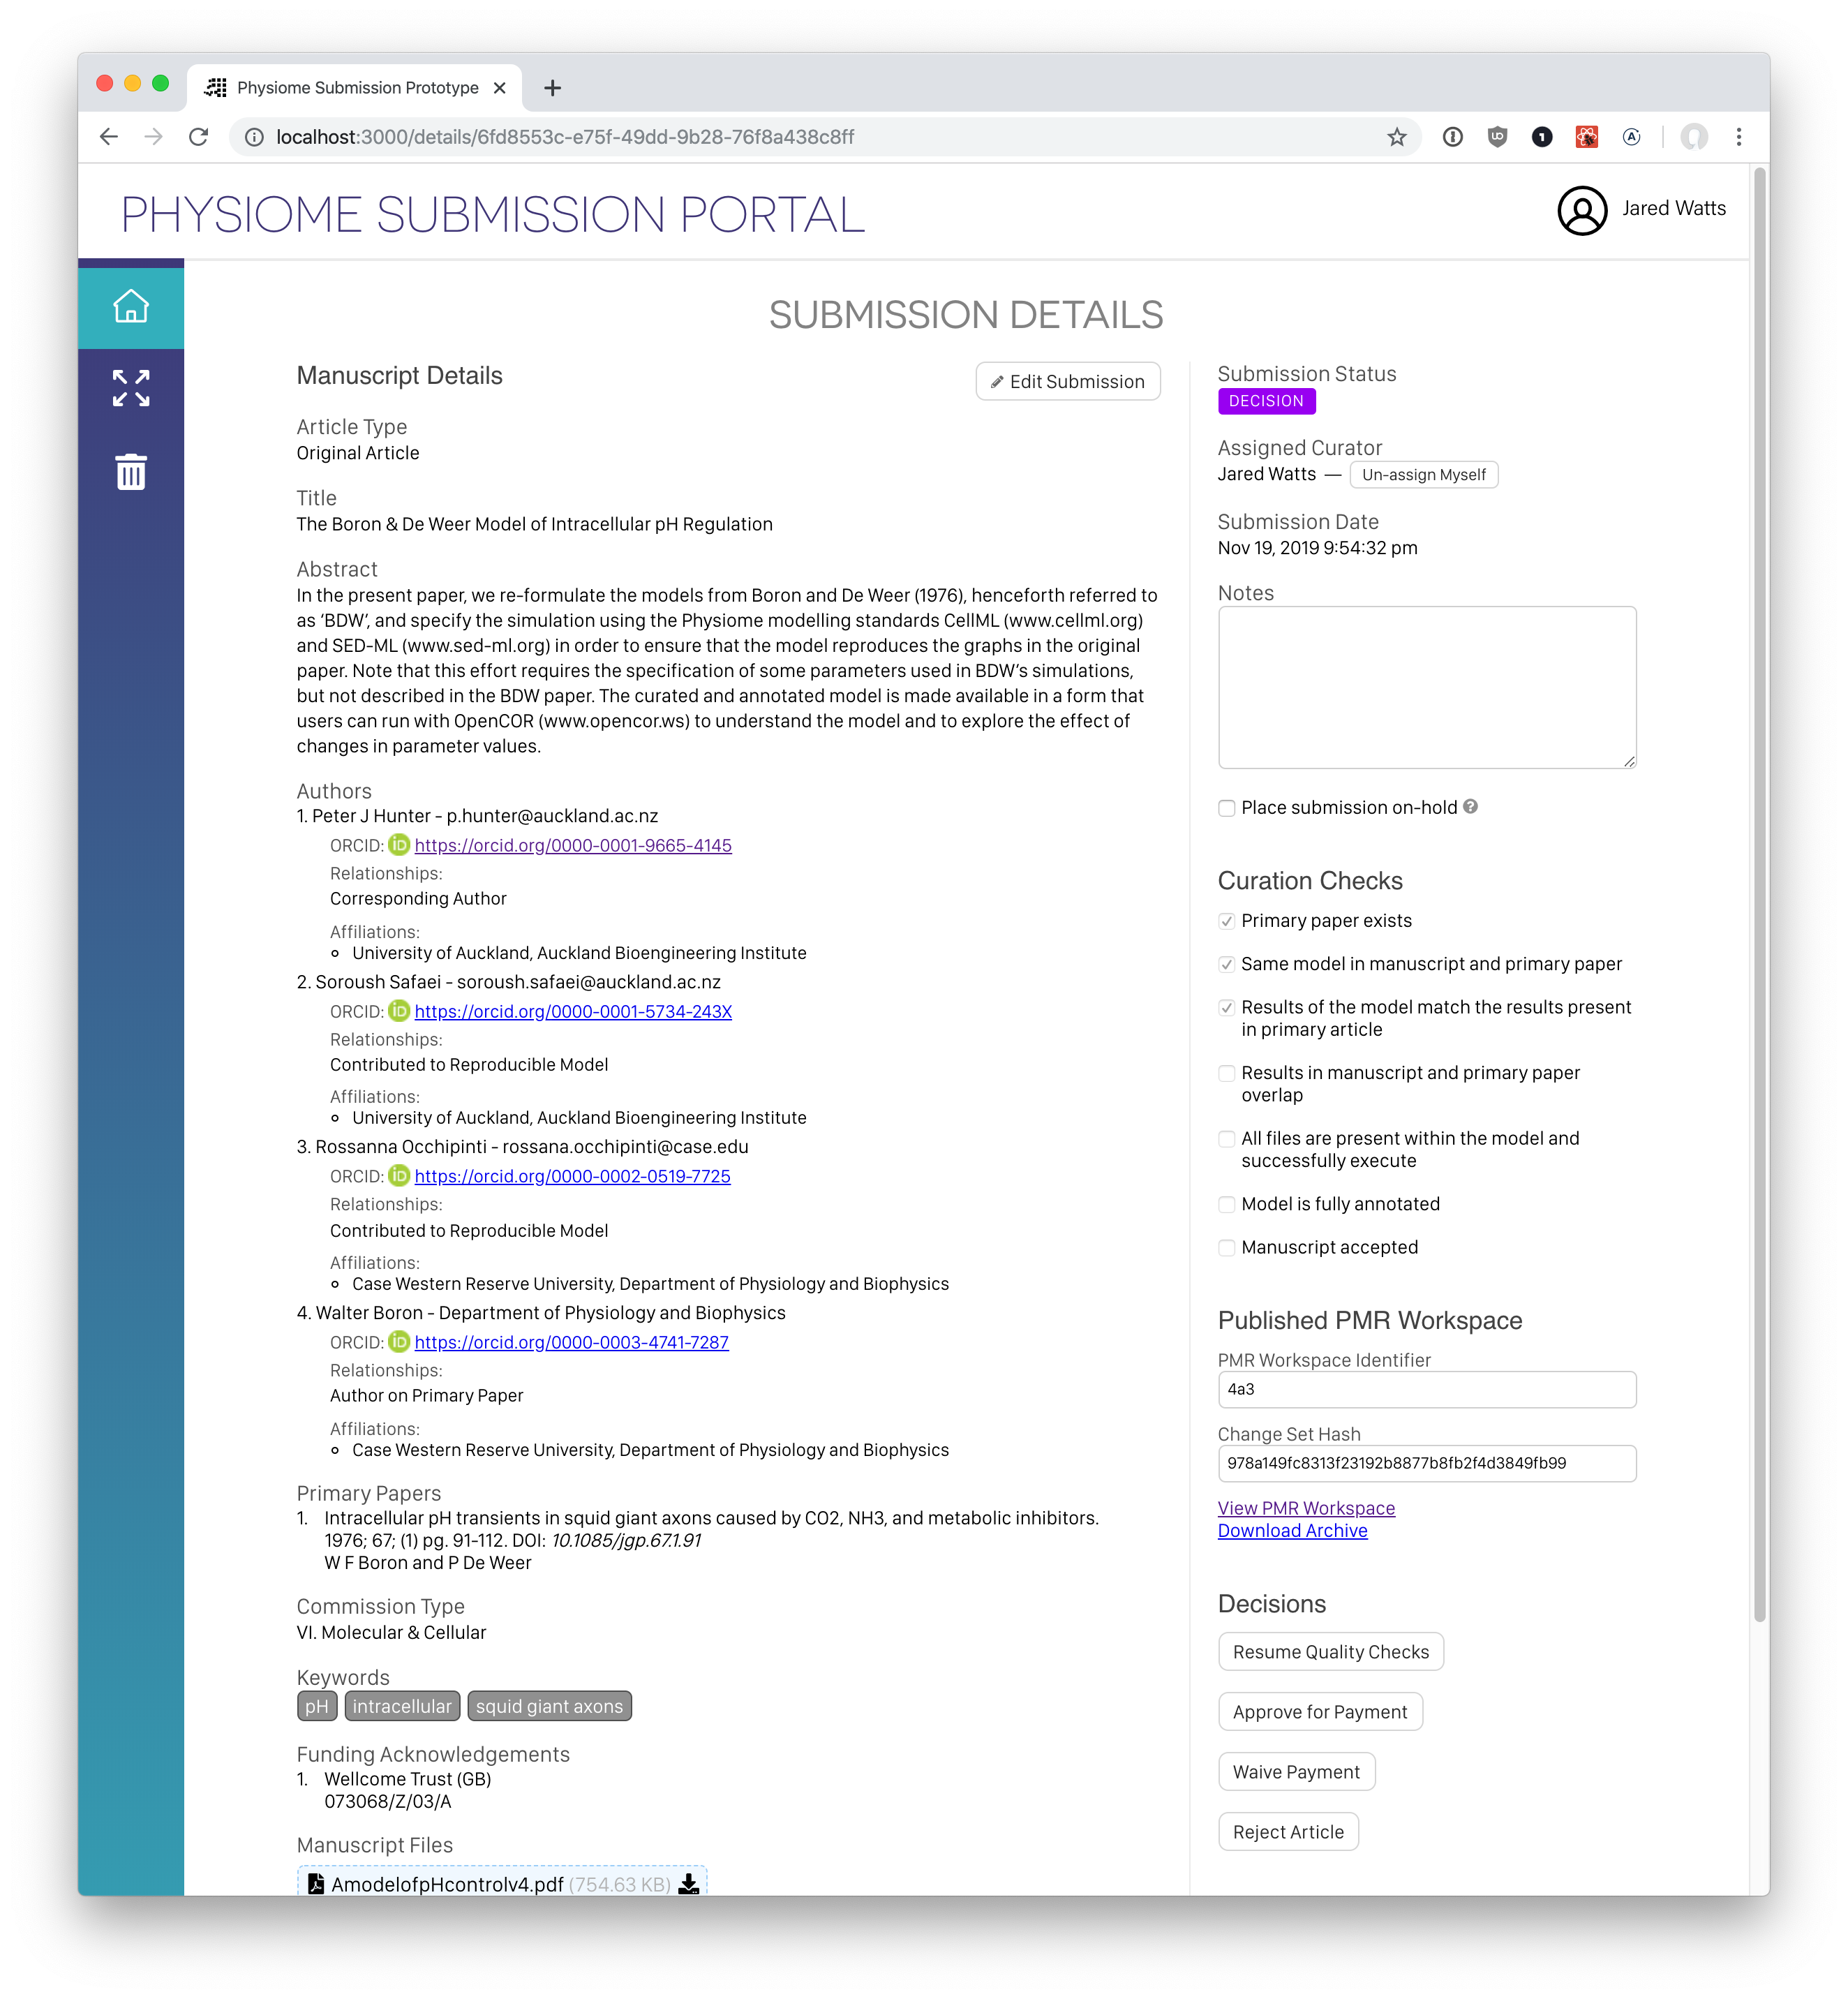Focus the Change Set Hash field
Viewport: 1848px width, 1999px height.
tap(1427, 1464)
